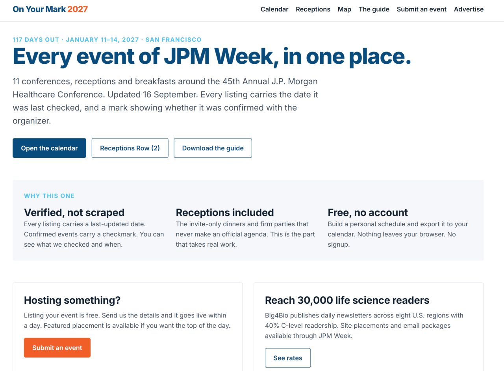Image resolution: width=504 pixels, height=371 pixels.
Task: Open the Map page from the navigation
Action: (345, 9)
